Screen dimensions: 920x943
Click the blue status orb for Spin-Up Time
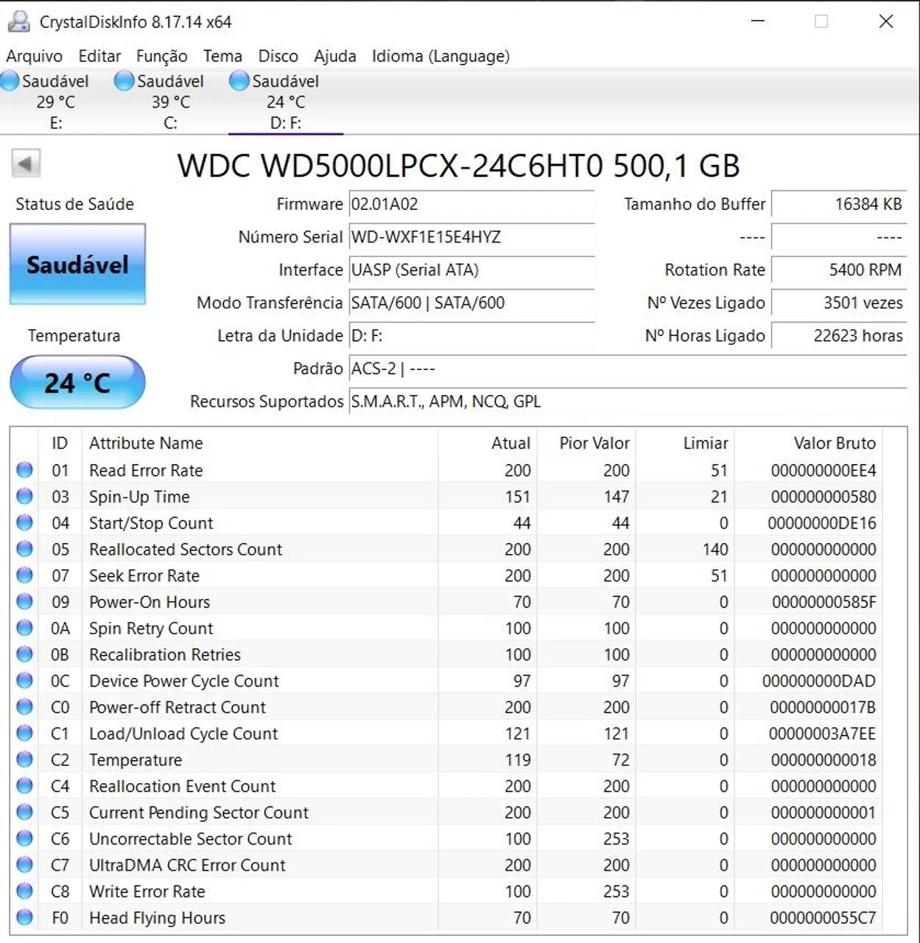(24, 497)
